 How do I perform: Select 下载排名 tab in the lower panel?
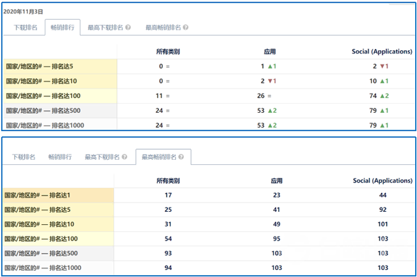[23, 157]
